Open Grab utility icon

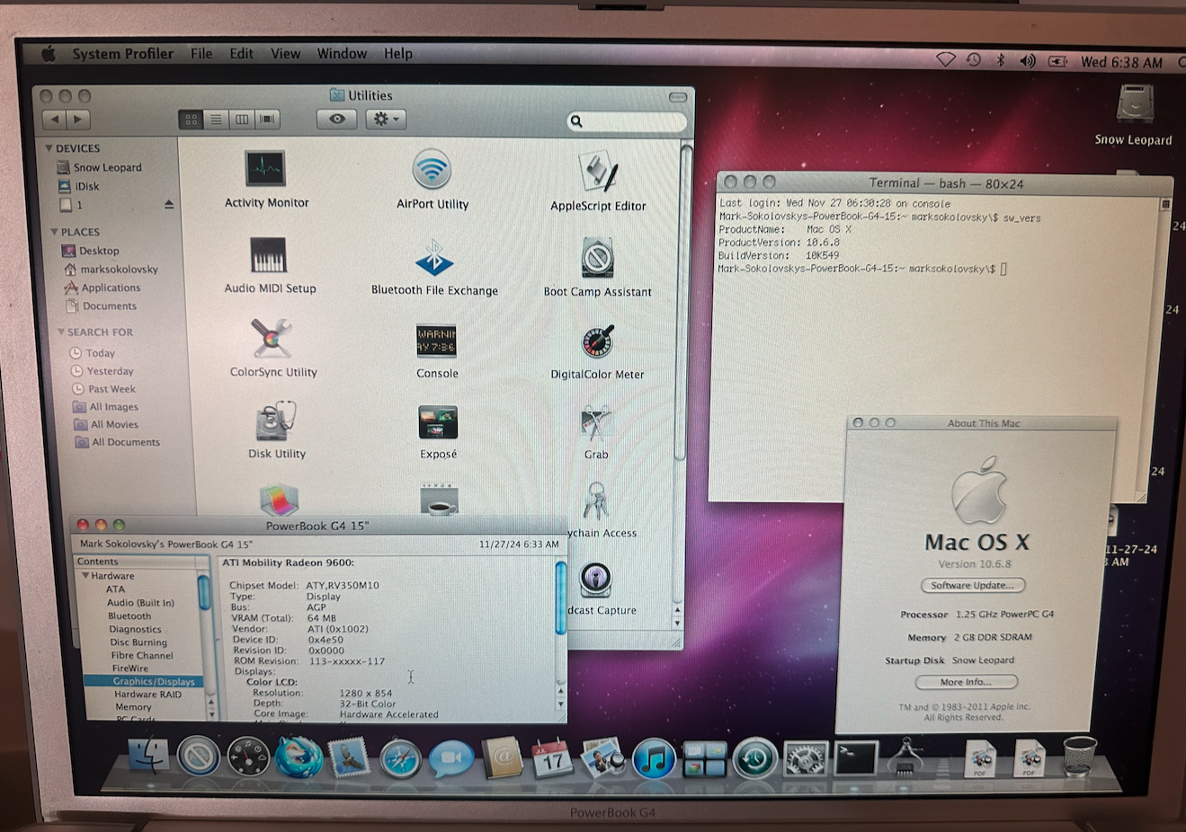595,424
